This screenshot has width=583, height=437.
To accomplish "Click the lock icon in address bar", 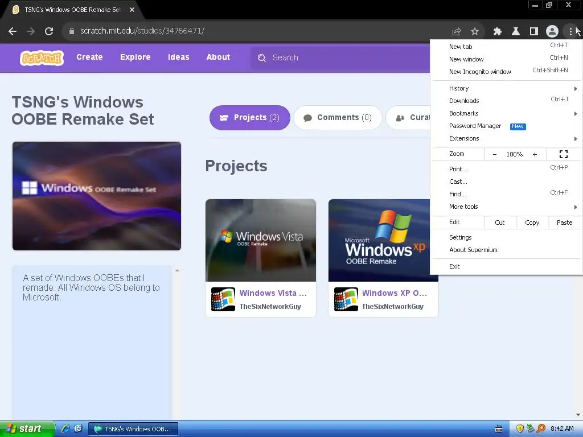I will coord(72,31).
